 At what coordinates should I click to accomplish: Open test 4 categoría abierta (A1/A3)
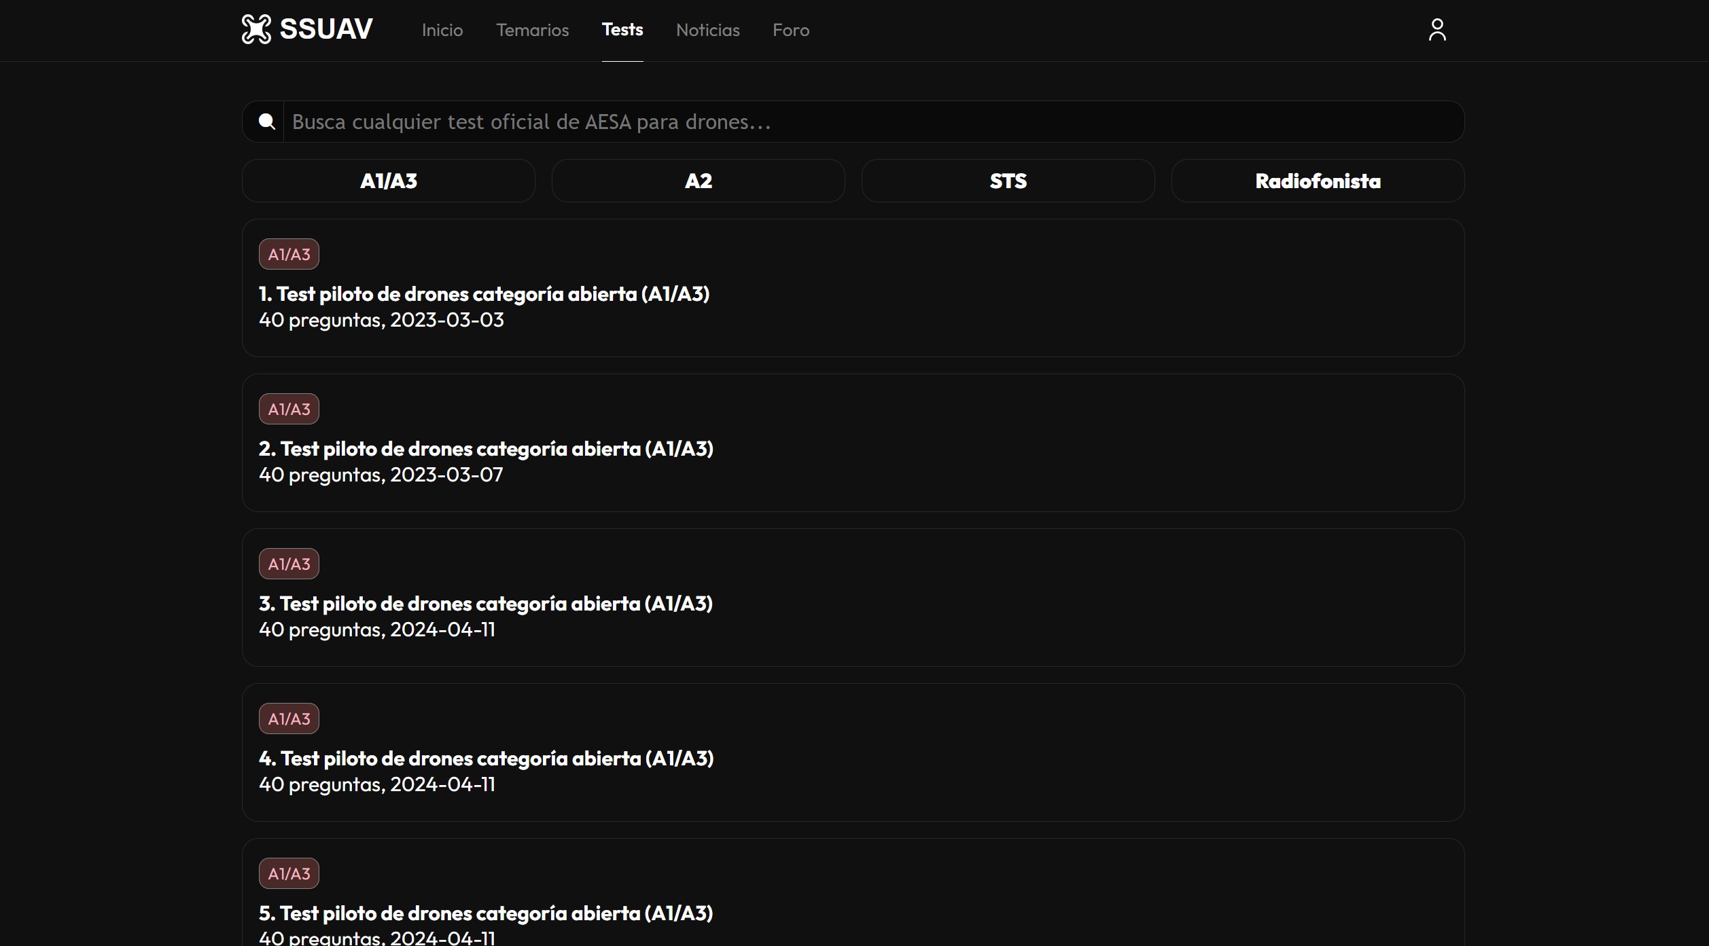[485, 759]
